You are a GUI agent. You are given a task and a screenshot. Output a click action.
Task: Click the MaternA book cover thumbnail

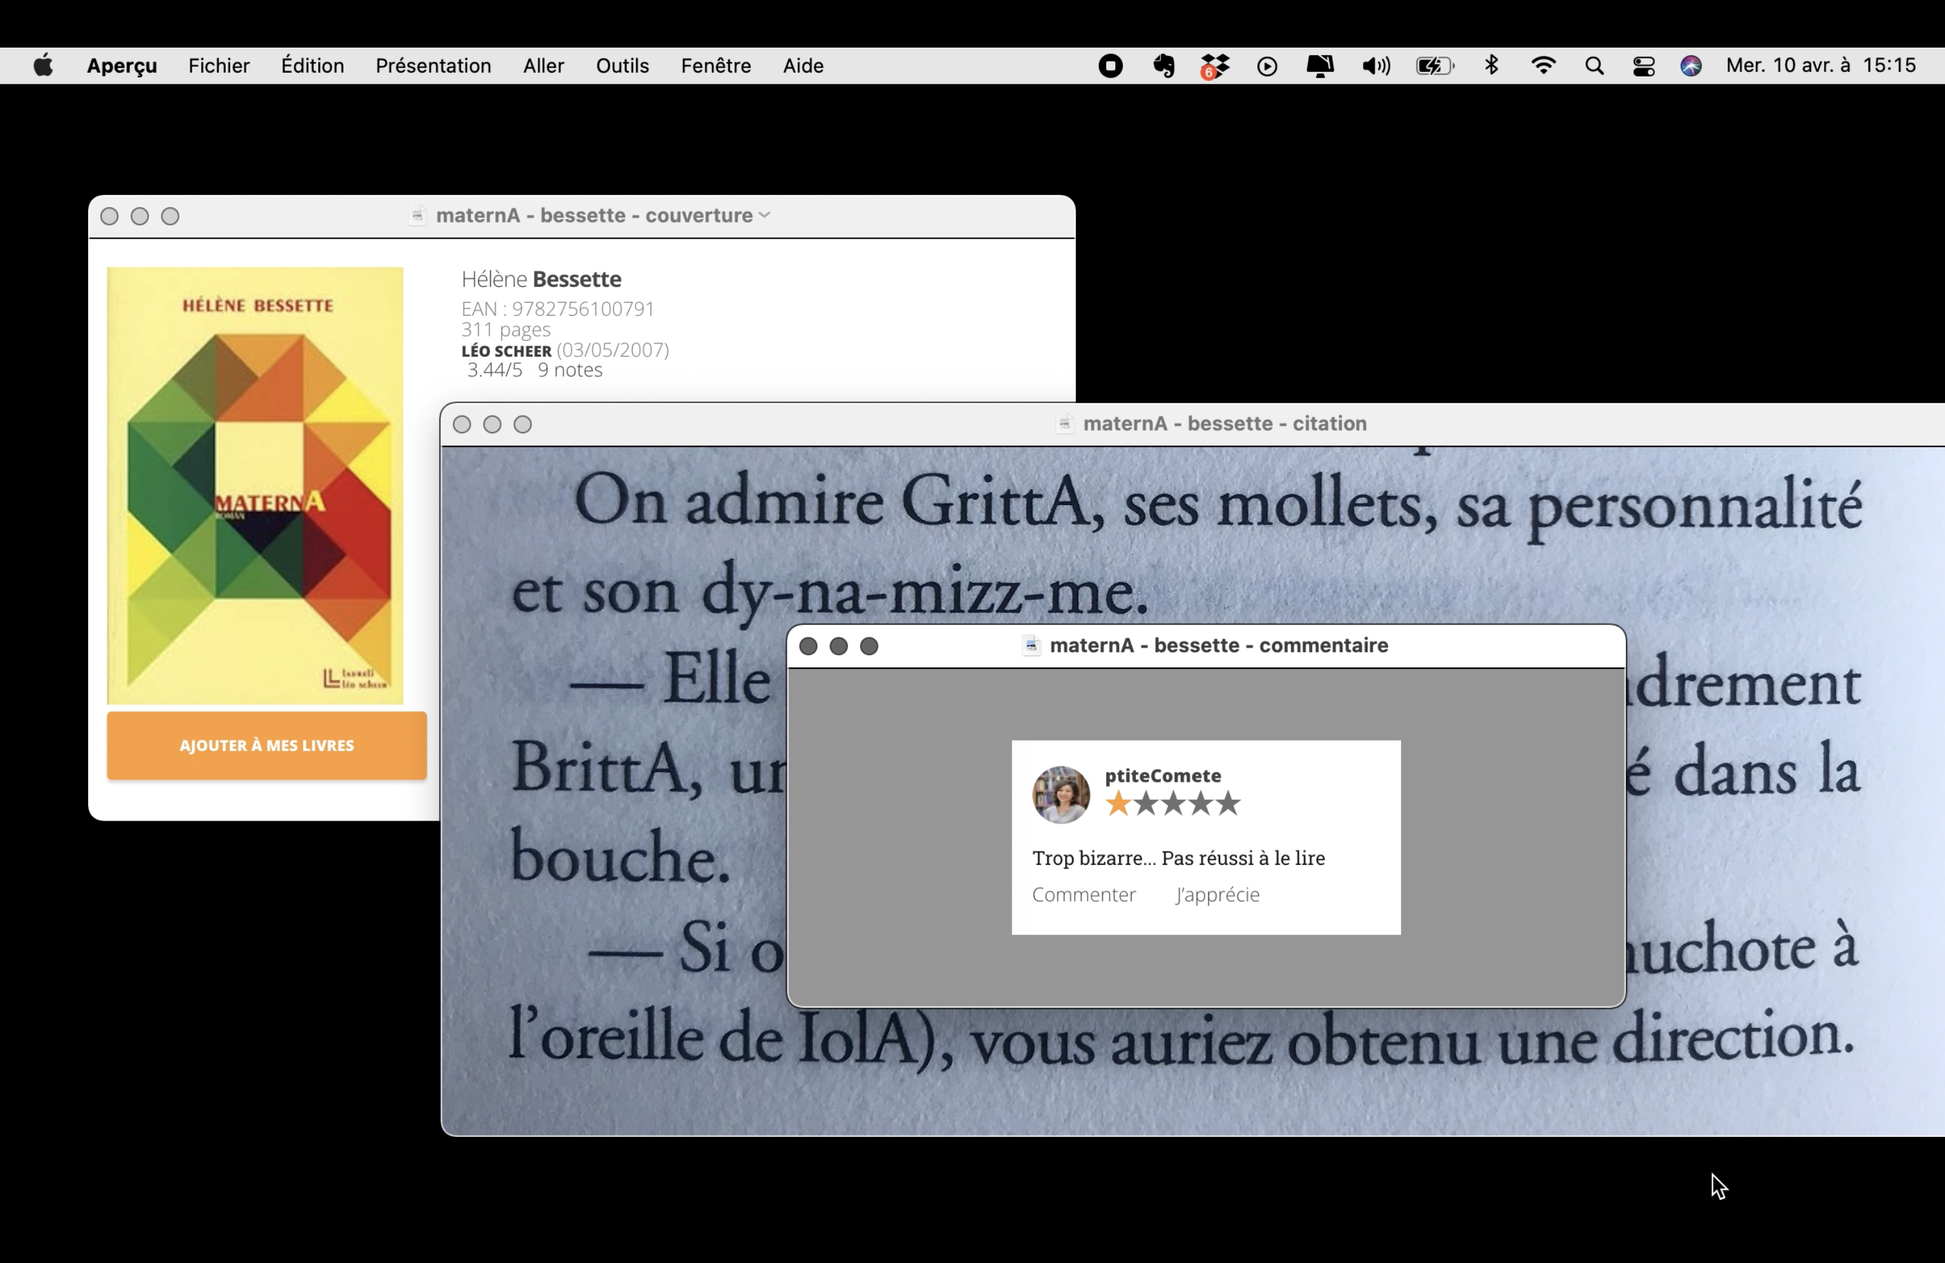click(255, 486)
